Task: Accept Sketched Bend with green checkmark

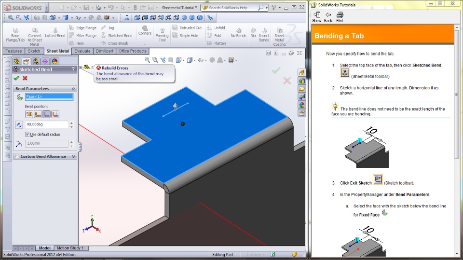Action: click(x=16, y=78)
